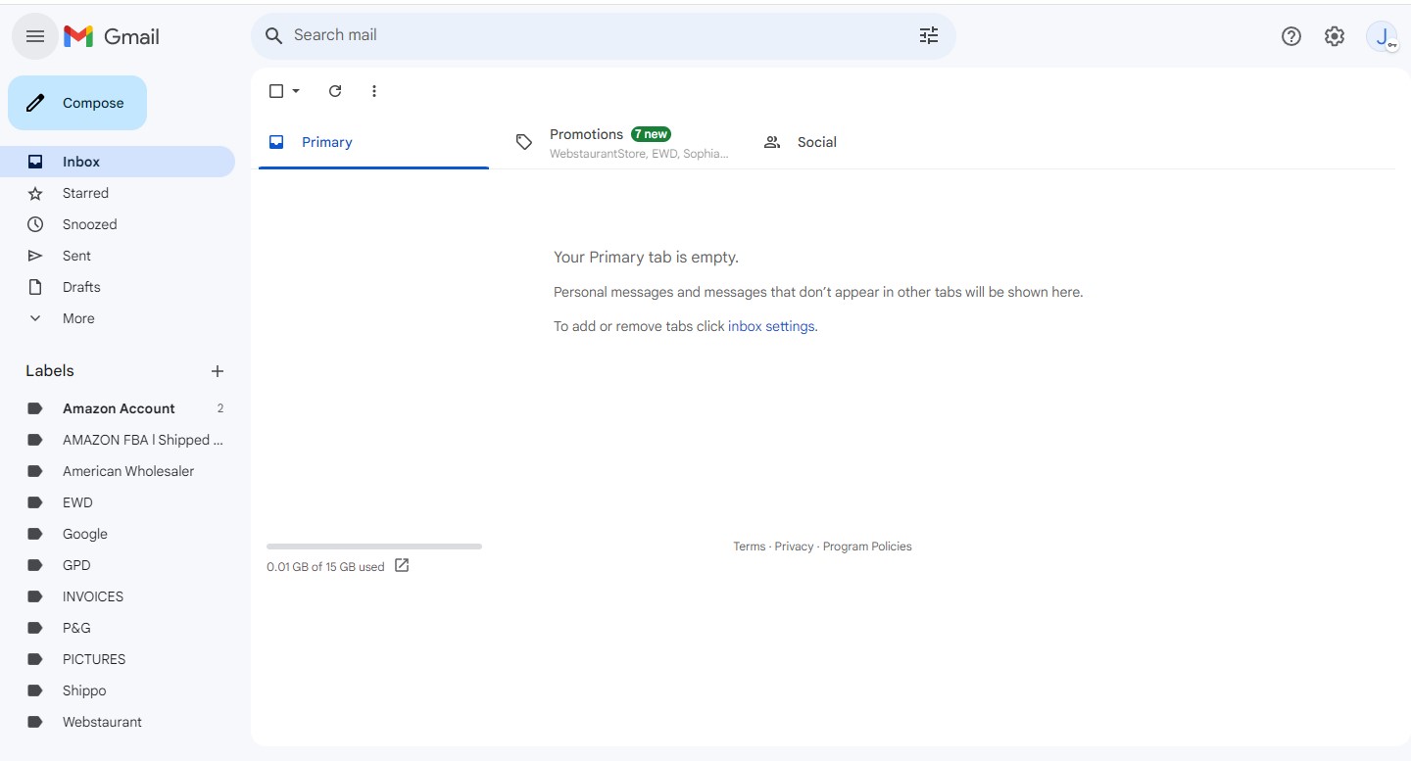The width and height of the screenshot is (1411, 761).
Task: Click the Your Primary tab is empty message
Action: [x=646, y=258]
